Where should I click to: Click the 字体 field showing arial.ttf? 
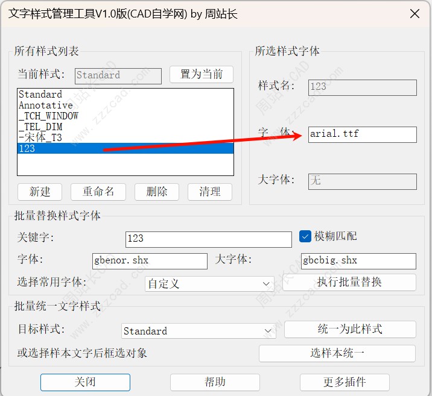tap(362, 134)
